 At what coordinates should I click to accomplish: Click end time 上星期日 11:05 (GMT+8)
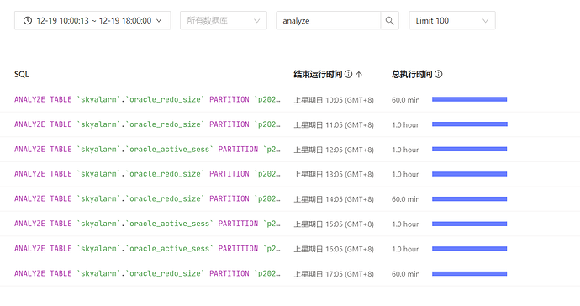pyautogui.click(x=334, y=125)
